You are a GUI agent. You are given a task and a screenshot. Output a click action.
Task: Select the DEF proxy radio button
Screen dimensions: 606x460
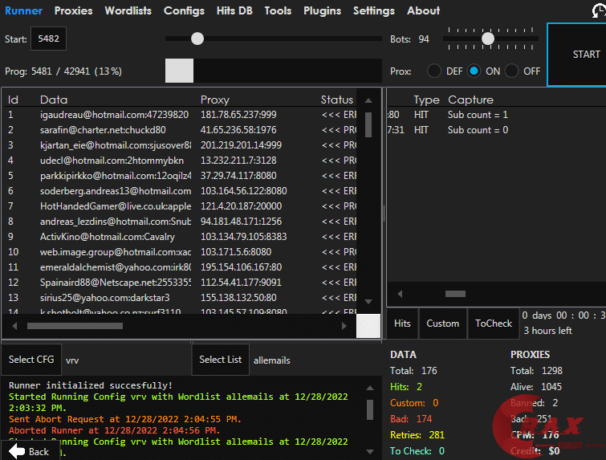[434, 71]
